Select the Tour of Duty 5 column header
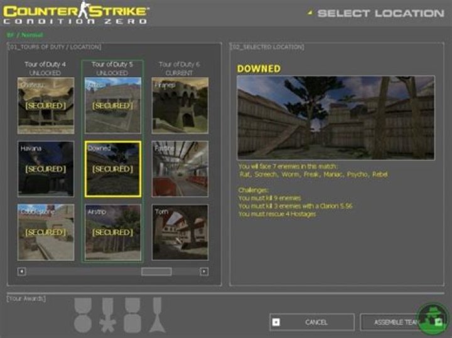 tap(112, 68)
